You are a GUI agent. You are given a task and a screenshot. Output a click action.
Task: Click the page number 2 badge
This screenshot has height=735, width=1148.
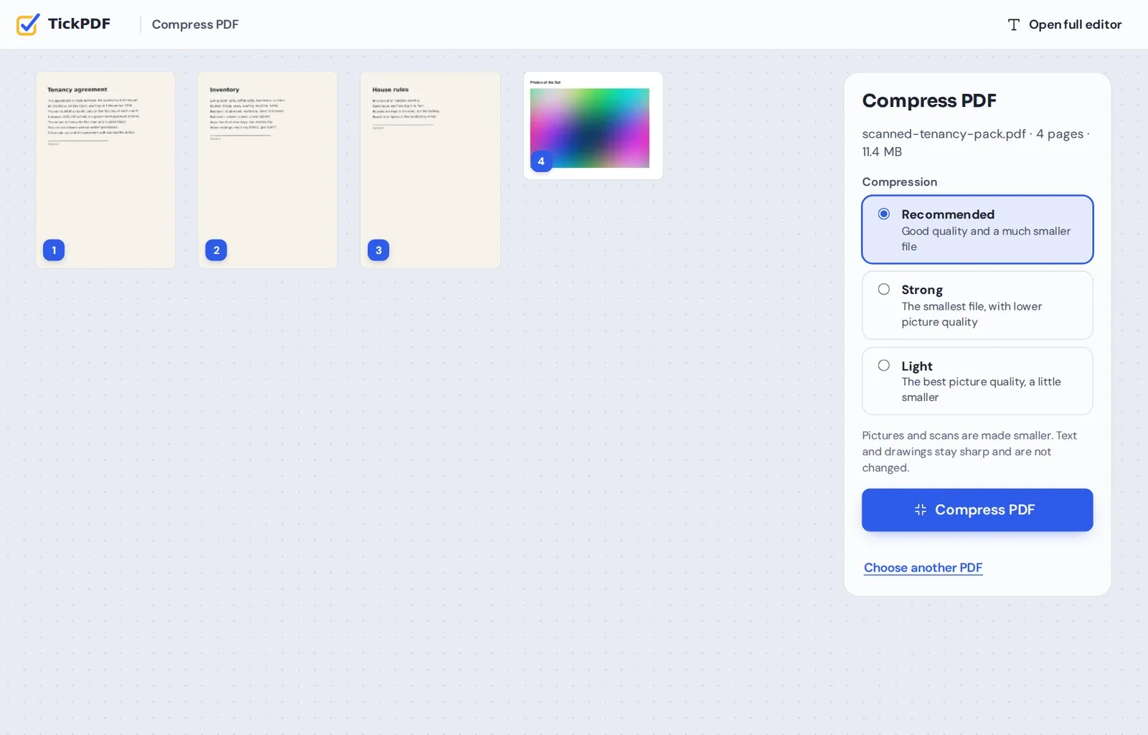tap(216, 250)
